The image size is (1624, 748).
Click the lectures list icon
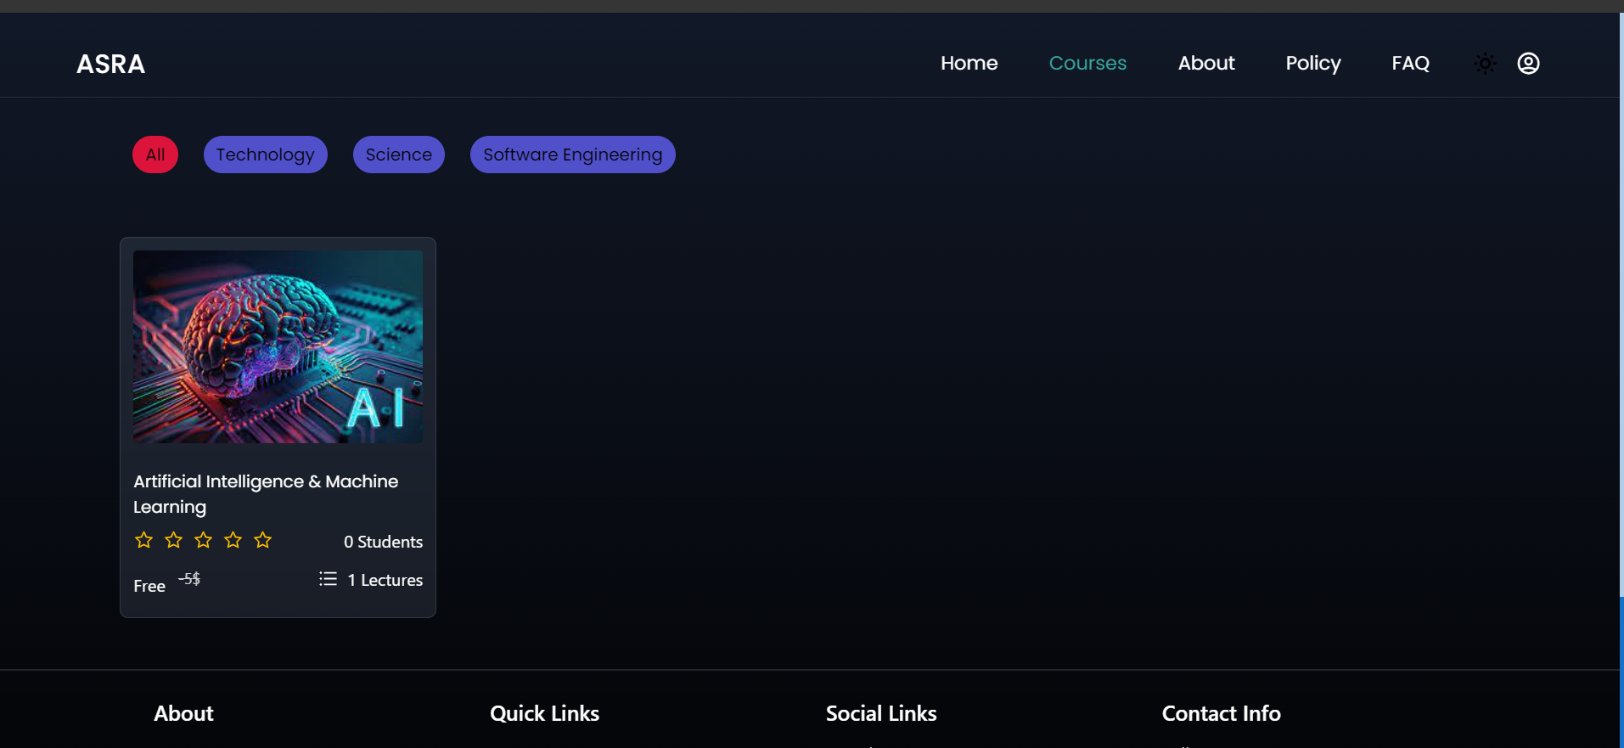tap(328, 579)
